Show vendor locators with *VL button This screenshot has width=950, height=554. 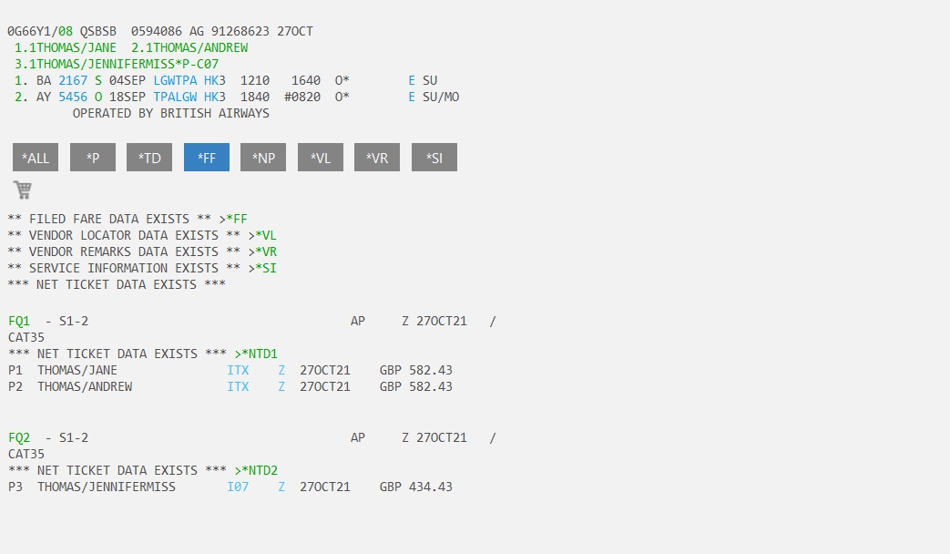tap(321, 158)
